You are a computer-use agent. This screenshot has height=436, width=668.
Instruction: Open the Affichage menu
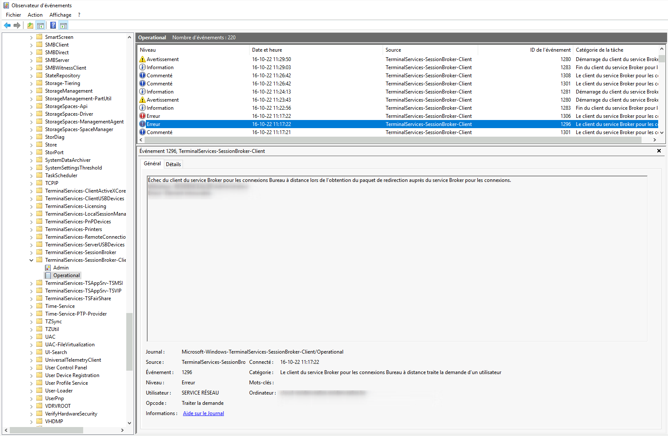click(60, 15)
